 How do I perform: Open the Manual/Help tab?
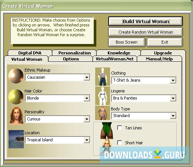(x=159, y=59)
